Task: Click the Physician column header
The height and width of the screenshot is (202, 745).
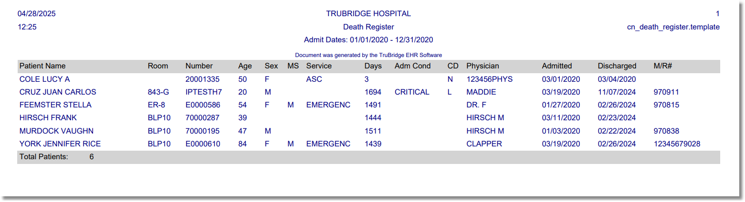Action: click(x=483, y=66)
